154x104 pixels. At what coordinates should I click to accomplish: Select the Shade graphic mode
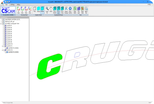(x=38, y=9)
